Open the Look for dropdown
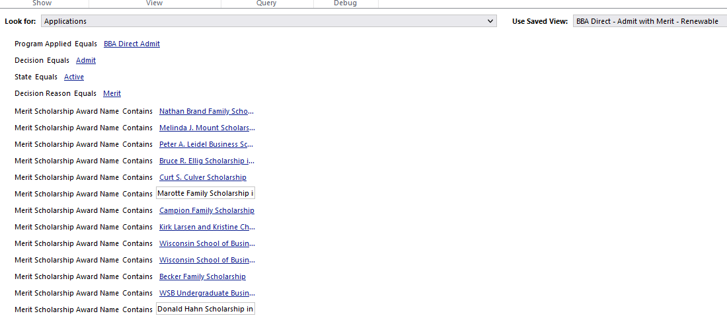727x328 pixels. pyautogui.click(x=268, y=21)
